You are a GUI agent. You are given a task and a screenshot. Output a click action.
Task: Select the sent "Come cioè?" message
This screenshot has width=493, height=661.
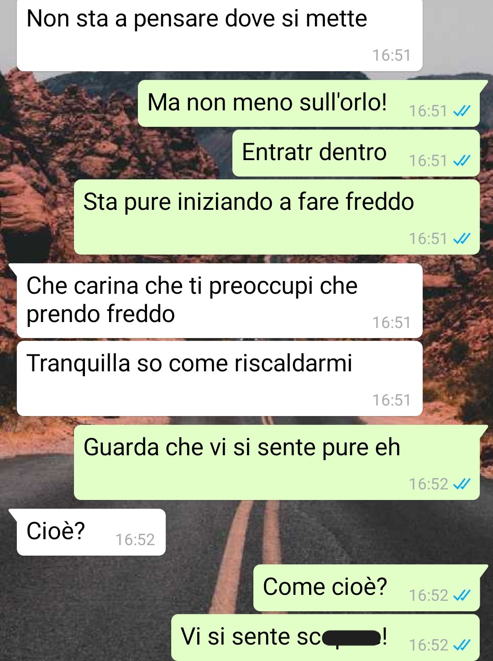pyautogui.click(x=367, y=588)
